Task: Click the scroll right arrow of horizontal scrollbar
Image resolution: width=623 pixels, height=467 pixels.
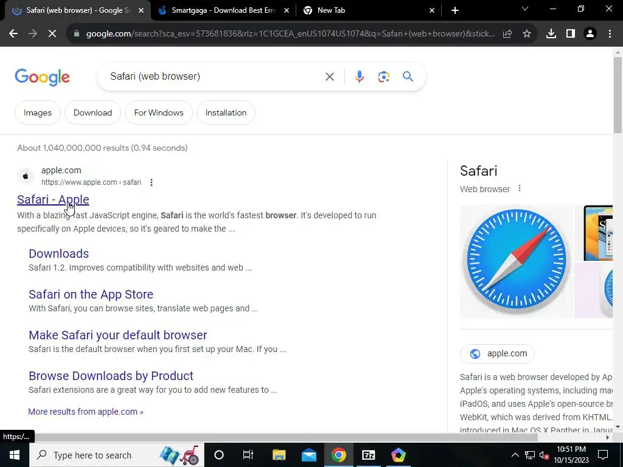Action: coord(608,438)
